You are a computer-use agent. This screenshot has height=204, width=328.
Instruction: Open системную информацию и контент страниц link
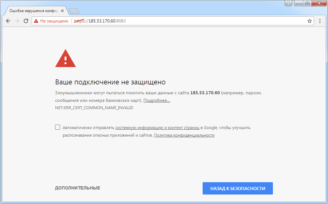pyautogui.click(x=157, y=127)
